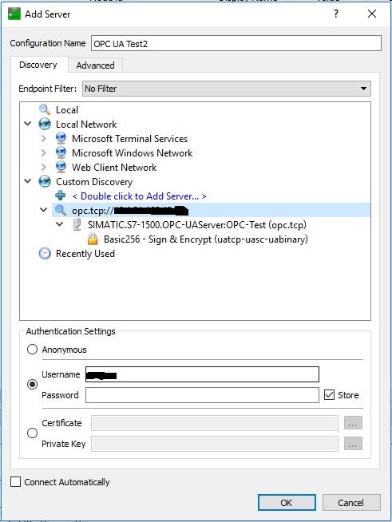Switch to the Discovery tab
Viewport: 392px width, 522px height.
(x=38, y=65)
